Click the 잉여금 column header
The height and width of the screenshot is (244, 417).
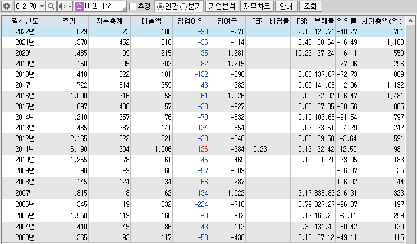tap(227, 21)
